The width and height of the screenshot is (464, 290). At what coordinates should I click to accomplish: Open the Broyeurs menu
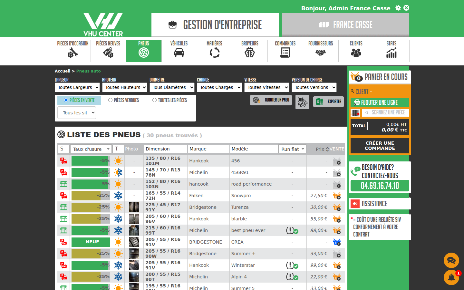pos(250,51)
